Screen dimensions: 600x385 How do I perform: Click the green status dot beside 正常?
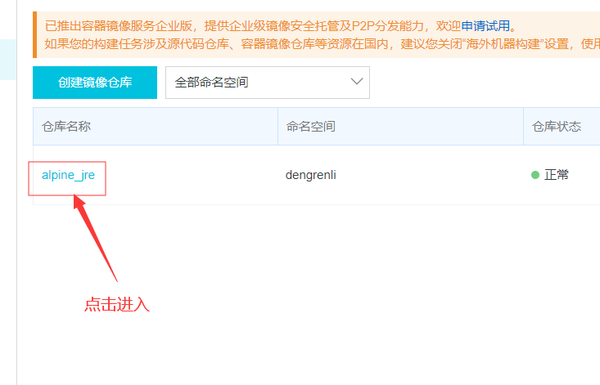[x=535, y=175]
